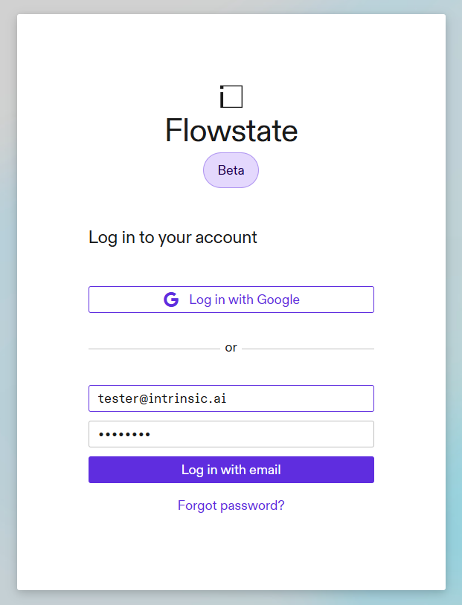Click the divider line right of "or"
Image resolution: width=462 pixels, height=605 pixels.
tap(307, 349)
